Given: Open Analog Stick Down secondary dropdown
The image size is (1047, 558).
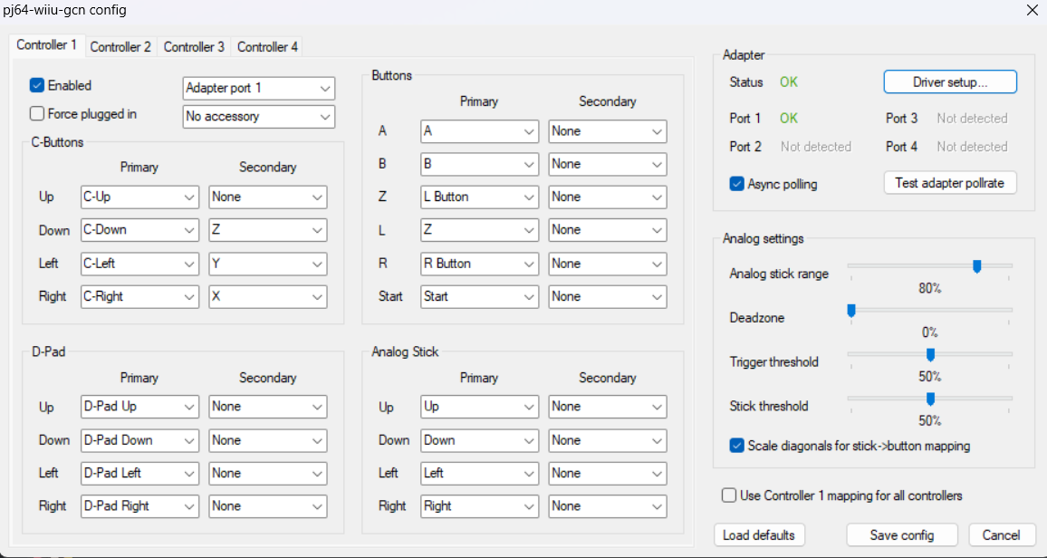Looking at the screenshot, I should click(608, 440).
